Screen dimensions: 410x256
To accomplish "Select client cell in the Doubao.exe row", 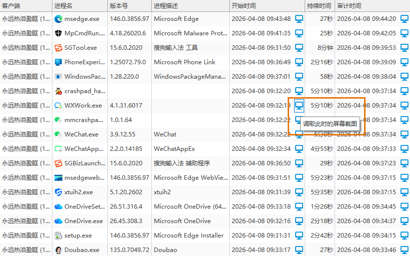I will pyautogui.click(x=26, y=250).
